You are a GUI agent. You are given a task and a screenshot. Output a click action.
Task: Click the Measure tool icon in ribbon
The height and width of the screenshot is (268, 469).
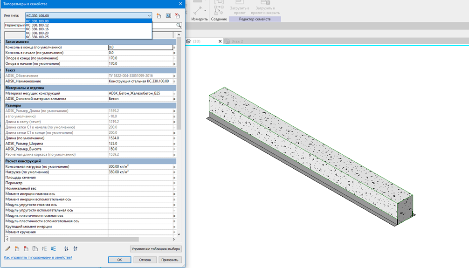pyautogui.click(x=198, y=10)
